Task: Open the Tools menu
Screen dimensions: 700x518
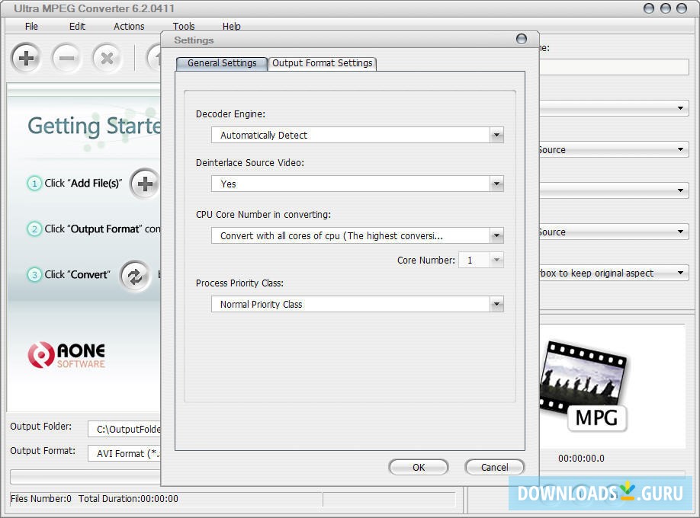Action: (x=184, y=27)
